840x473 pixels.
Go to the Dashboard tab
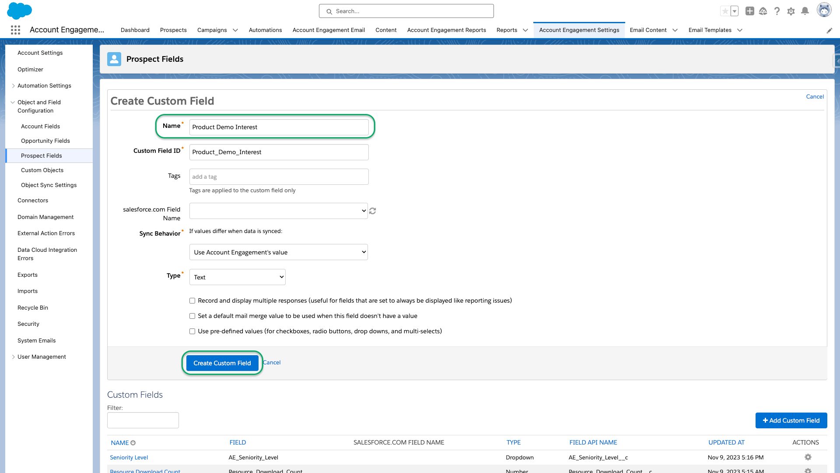135,30
